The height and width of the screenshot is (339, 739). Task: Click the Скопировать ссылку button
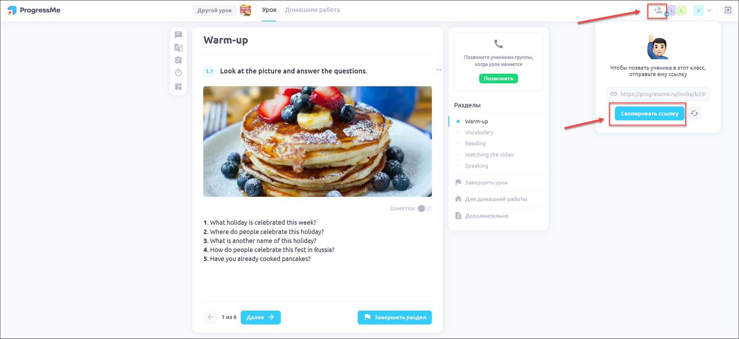click(650, 114)
